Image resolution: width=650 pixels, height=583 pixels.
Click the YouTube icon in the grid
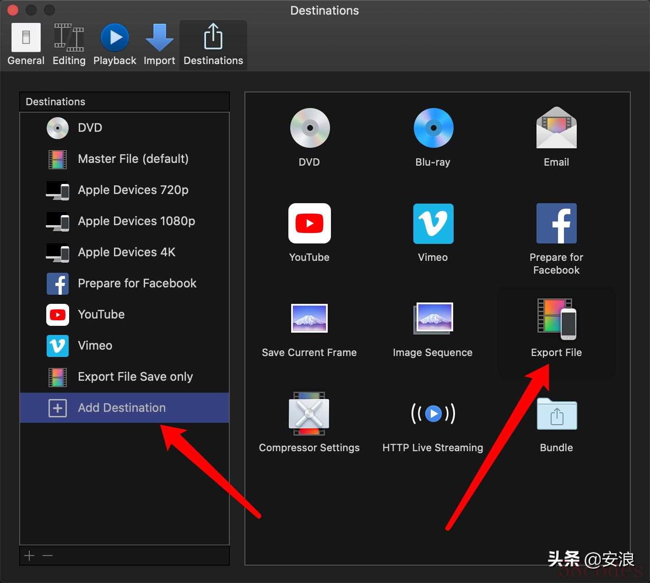point(309,223)
